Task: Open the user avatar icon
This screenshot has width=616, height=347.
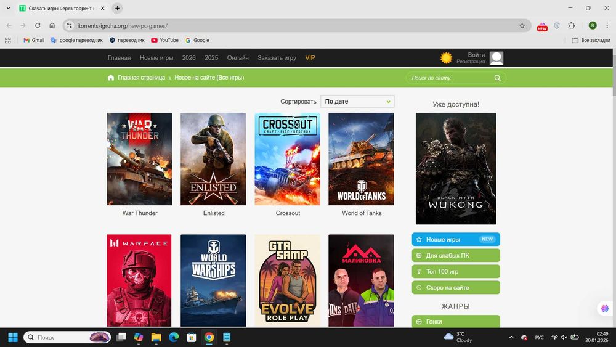Action: pos(496,58)
